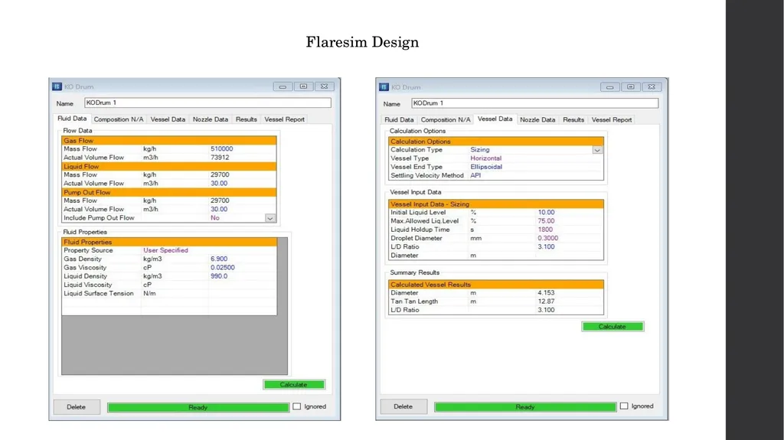Select Liquid Holdup Time value 1800
784x440 pixels.
545,230
